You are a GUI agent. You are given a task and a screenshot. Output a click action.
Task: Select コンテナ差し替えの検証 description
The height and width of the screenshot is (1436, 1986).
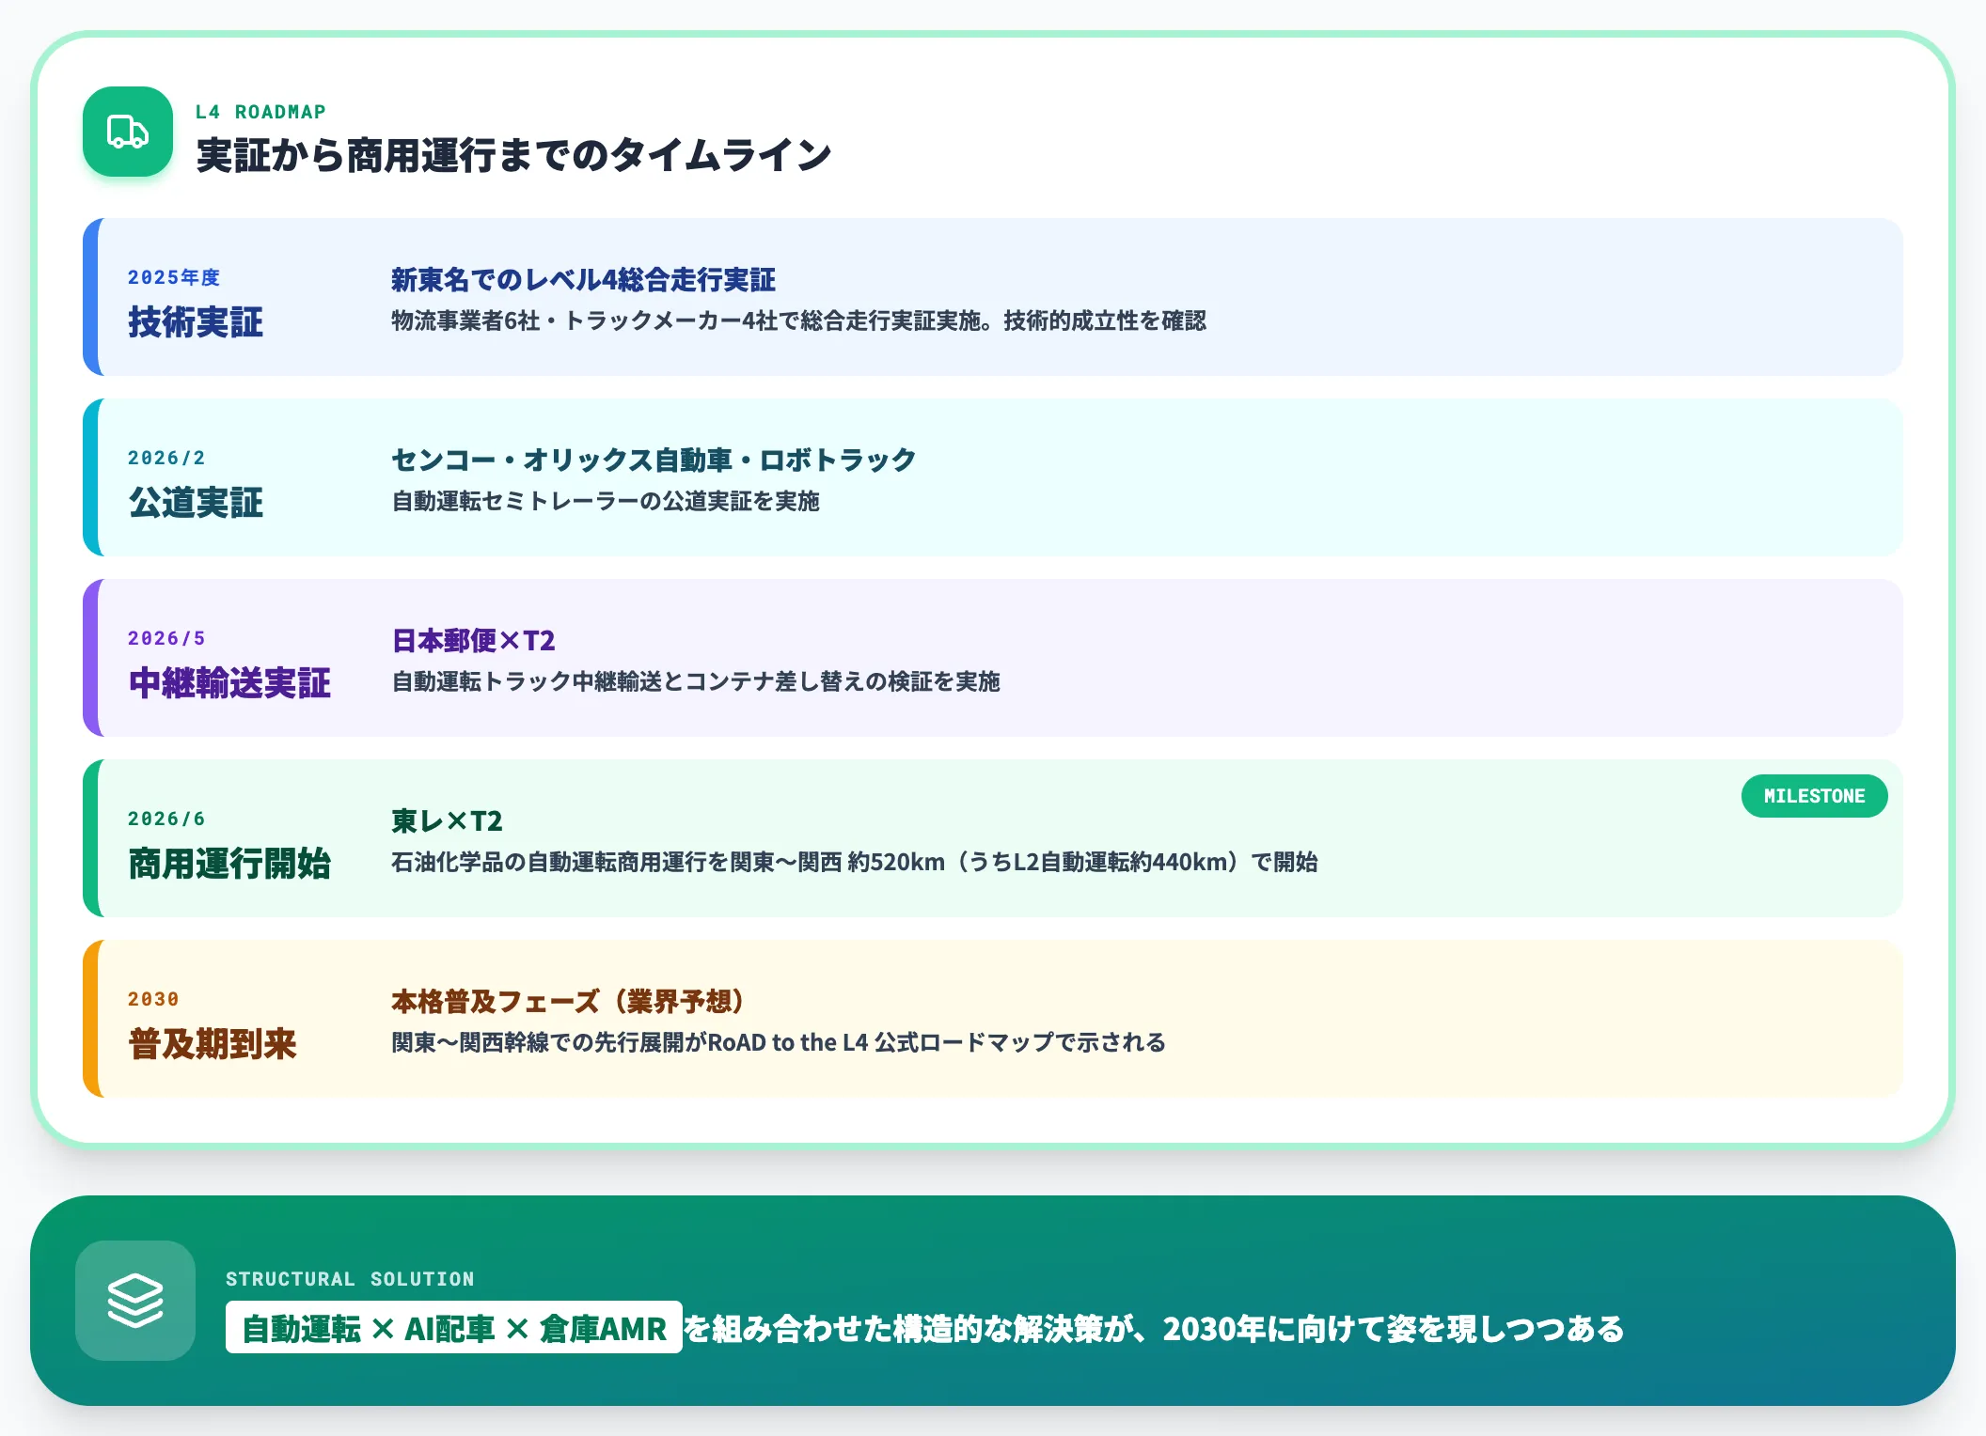click(696, 681)
